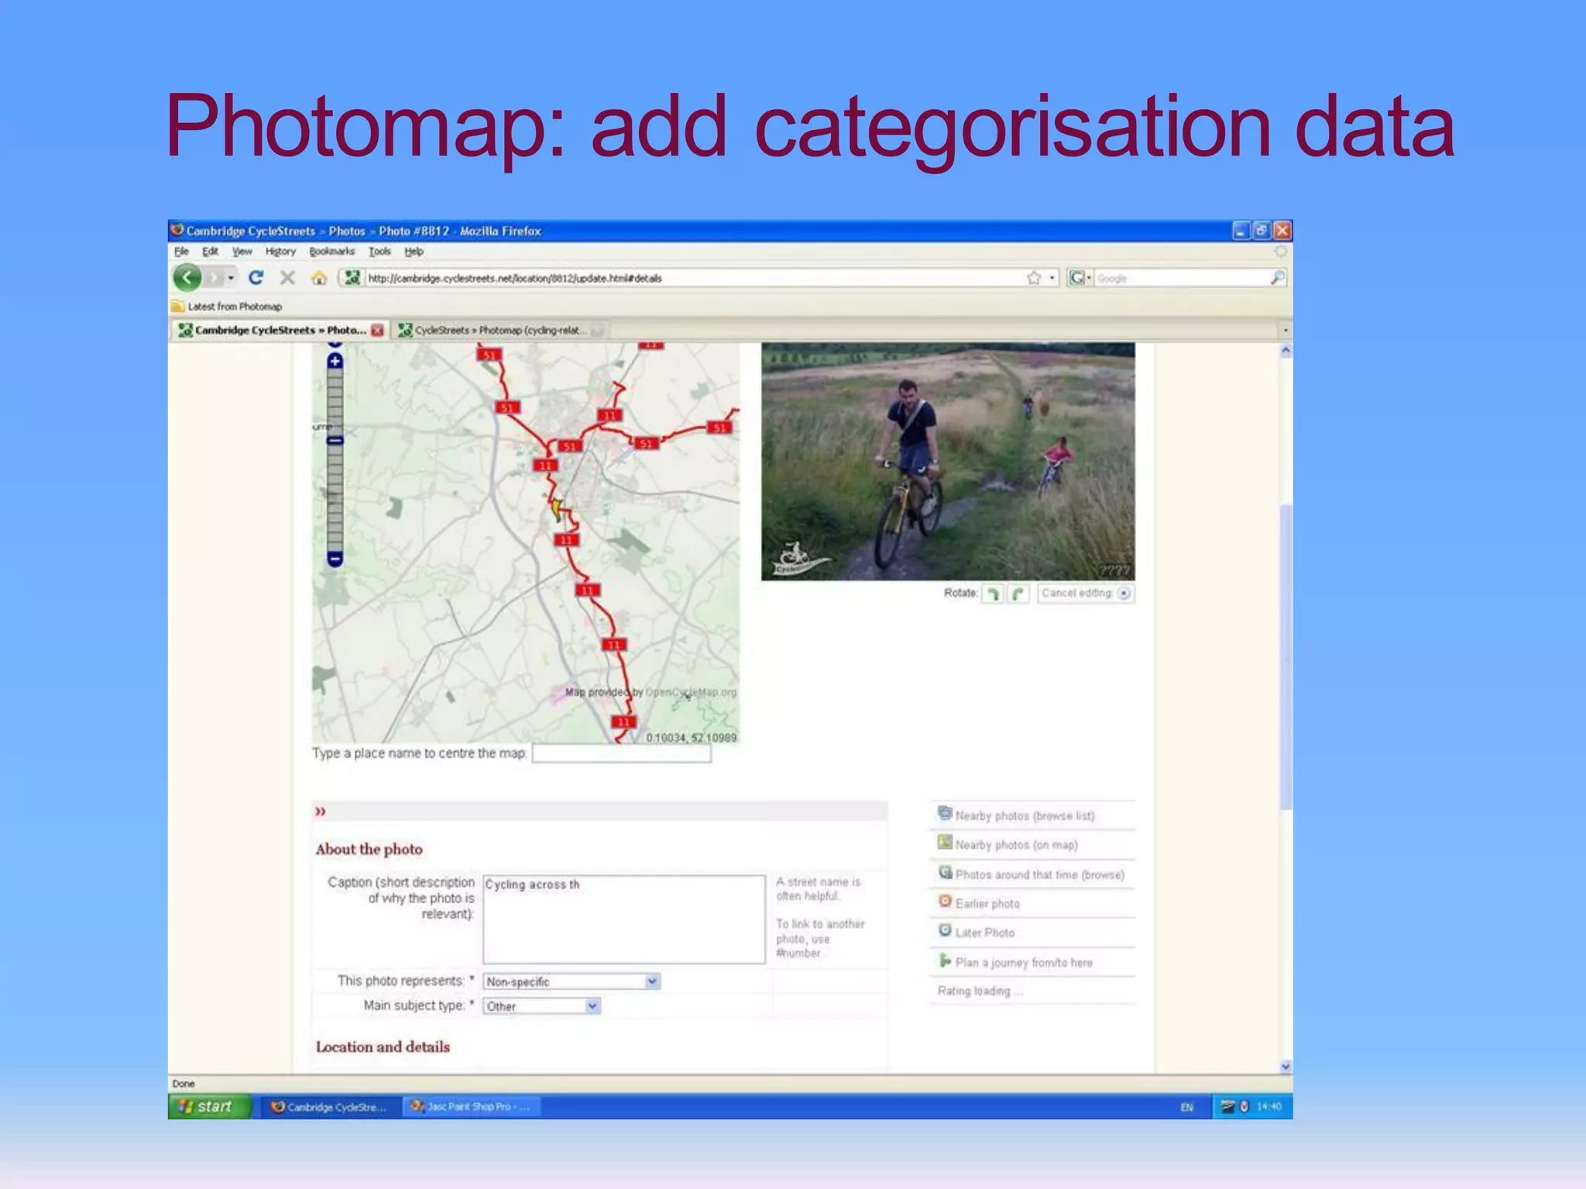This screenshot has height=1189, width=1586.
Task: Click the blue Later Photo clock icon
Action: pos(945,930)
